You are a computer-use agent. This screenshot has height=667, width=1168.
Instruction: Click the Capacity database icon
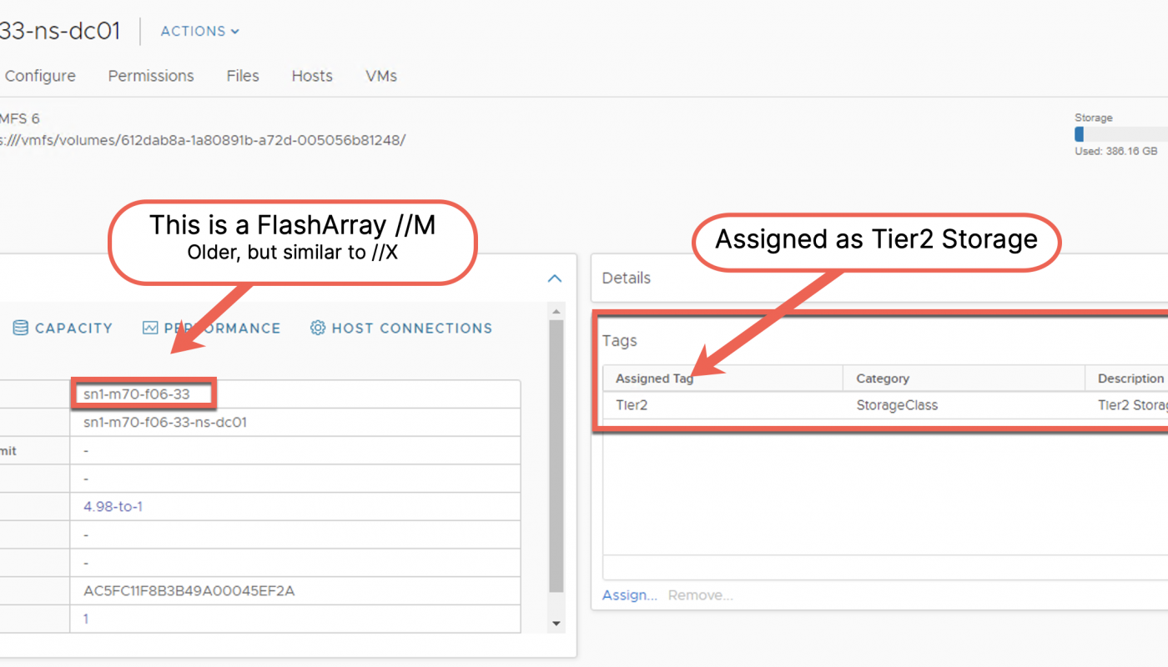point(21,328)
